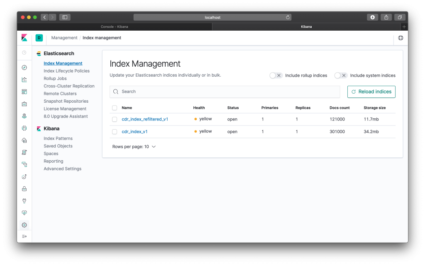
Task: Sort by the Storage size column header
Action: coord(375,108)
